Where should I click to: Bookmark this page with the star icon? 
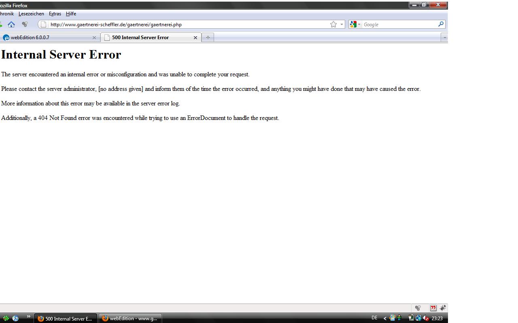[x=333, y=24]
